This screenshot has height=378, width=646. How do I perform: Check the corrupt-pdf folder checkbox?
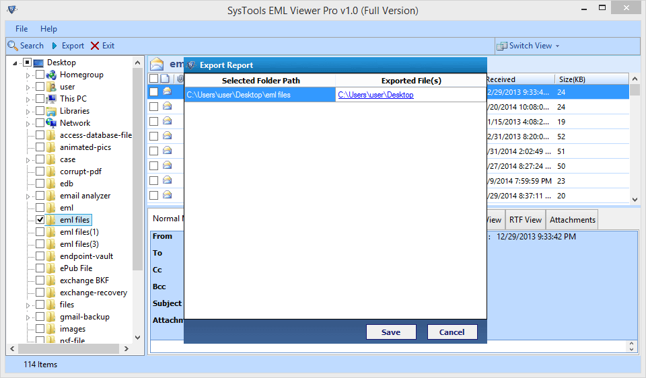[x=40, y=172]
